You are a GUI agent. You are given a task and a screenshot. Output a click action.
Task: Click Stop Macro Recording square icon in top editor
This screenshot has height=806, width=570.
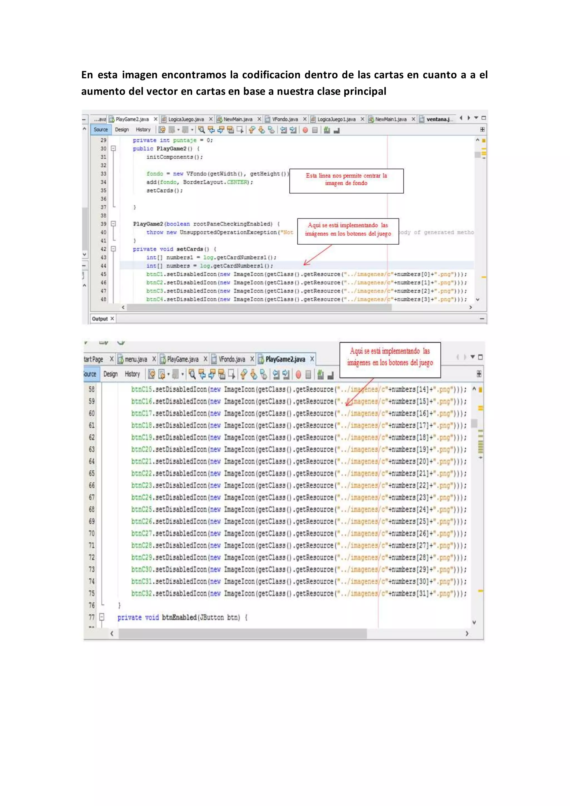(x=315, y=130)
